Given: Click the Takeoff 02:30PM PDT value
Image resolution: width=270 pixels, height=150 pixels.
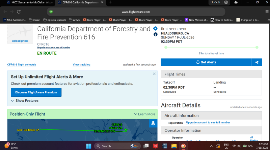Looking at the screenshot, I should (174, 87).
